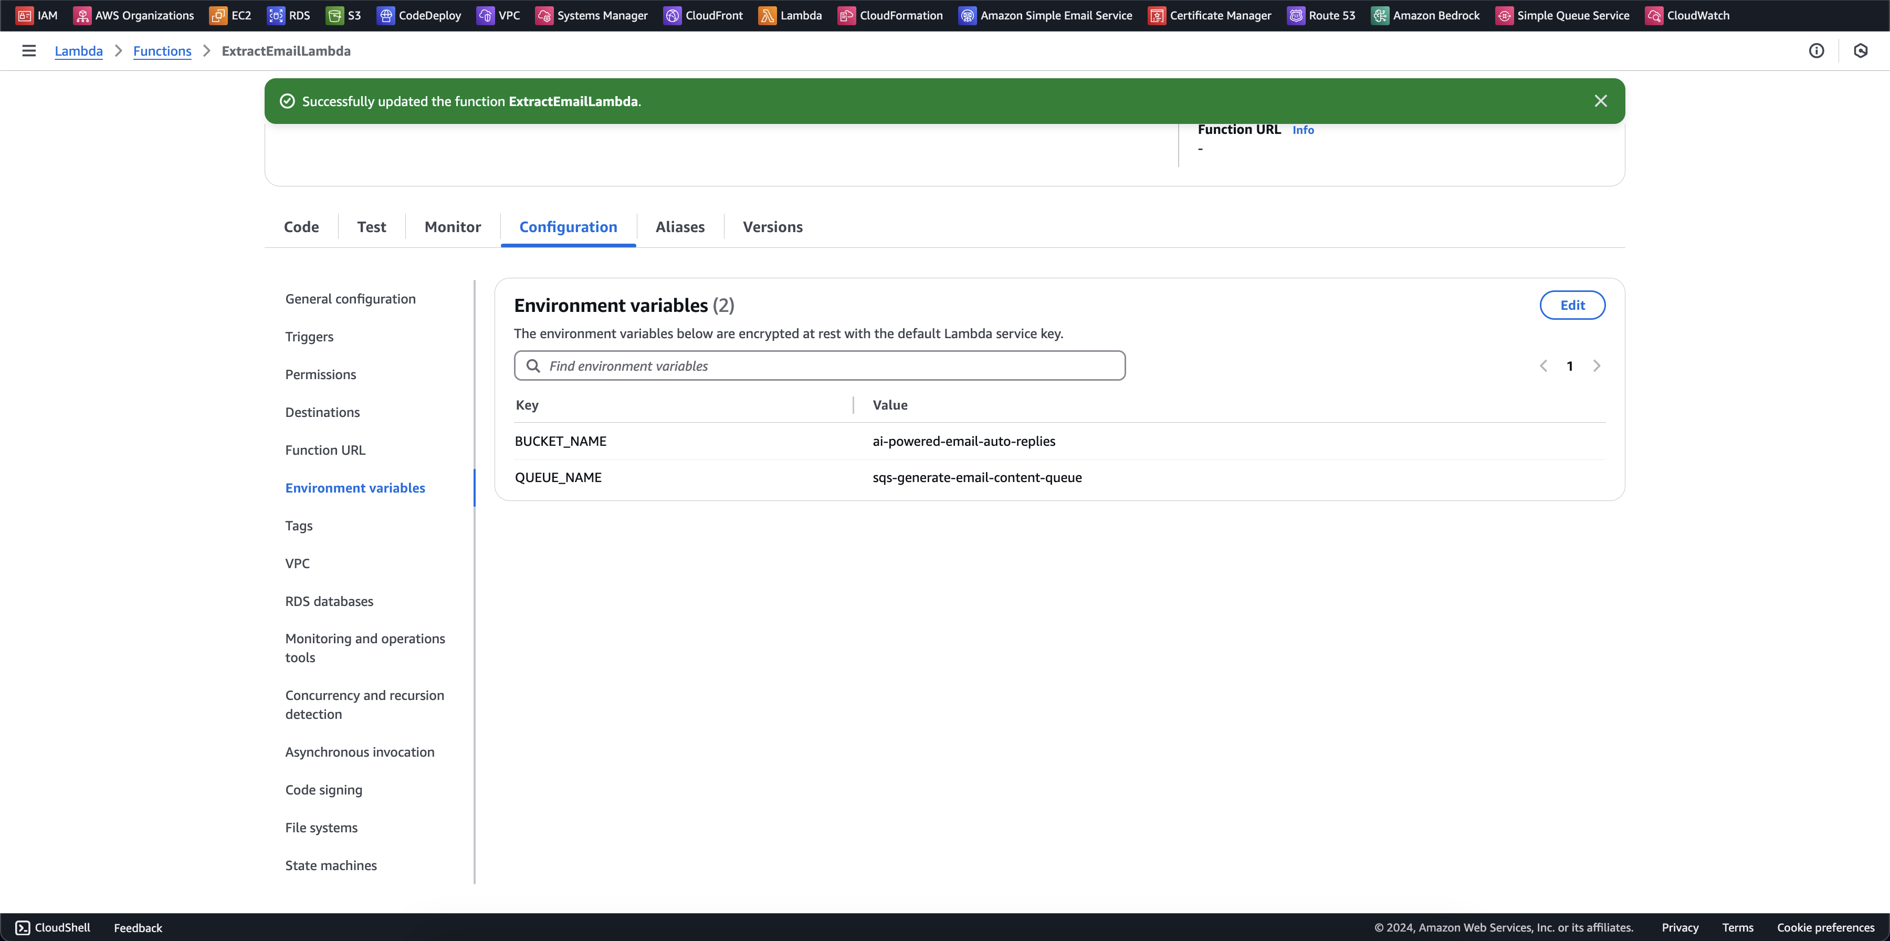The image size is (1890, 941).
Task: Switch to the Test tab
Action: pyautogui.click(x=371, y=227)
